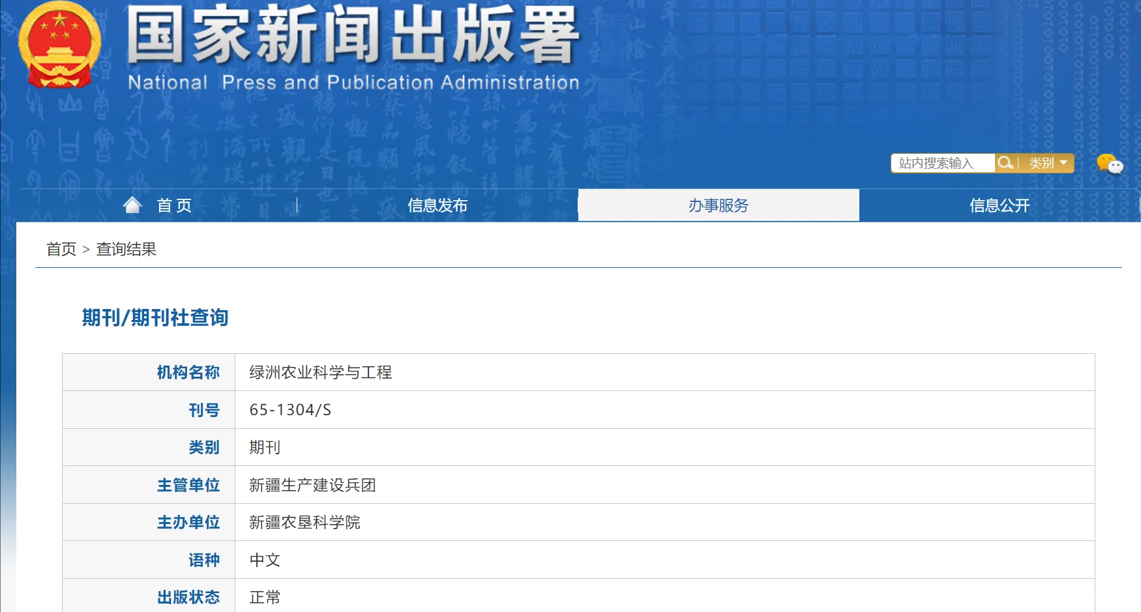Image resolution: width=1141 pixels, height=612 pixels.
Task: Click the 机构名称 label cell
Action: tap(149, 372)
